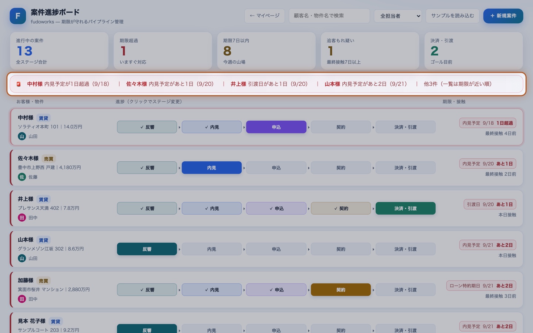
Task: Set 井上様 stage back to 内見
Action: tap(212, 208)
